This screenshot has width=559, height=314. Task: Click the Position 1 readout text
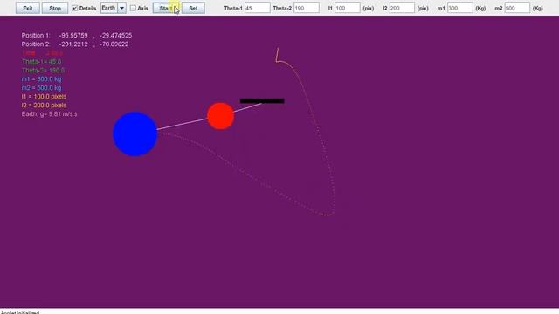point(77,35)
